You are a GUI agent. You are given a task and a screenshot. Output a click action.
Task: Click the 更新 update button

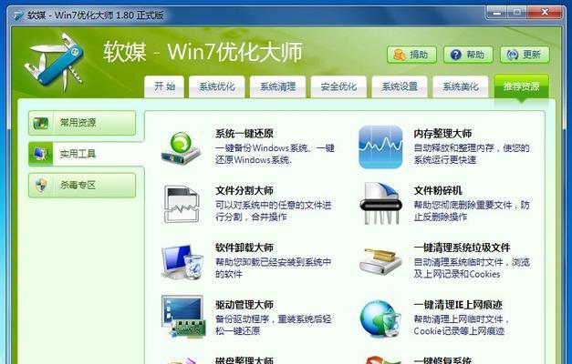(x=525, y=55)
